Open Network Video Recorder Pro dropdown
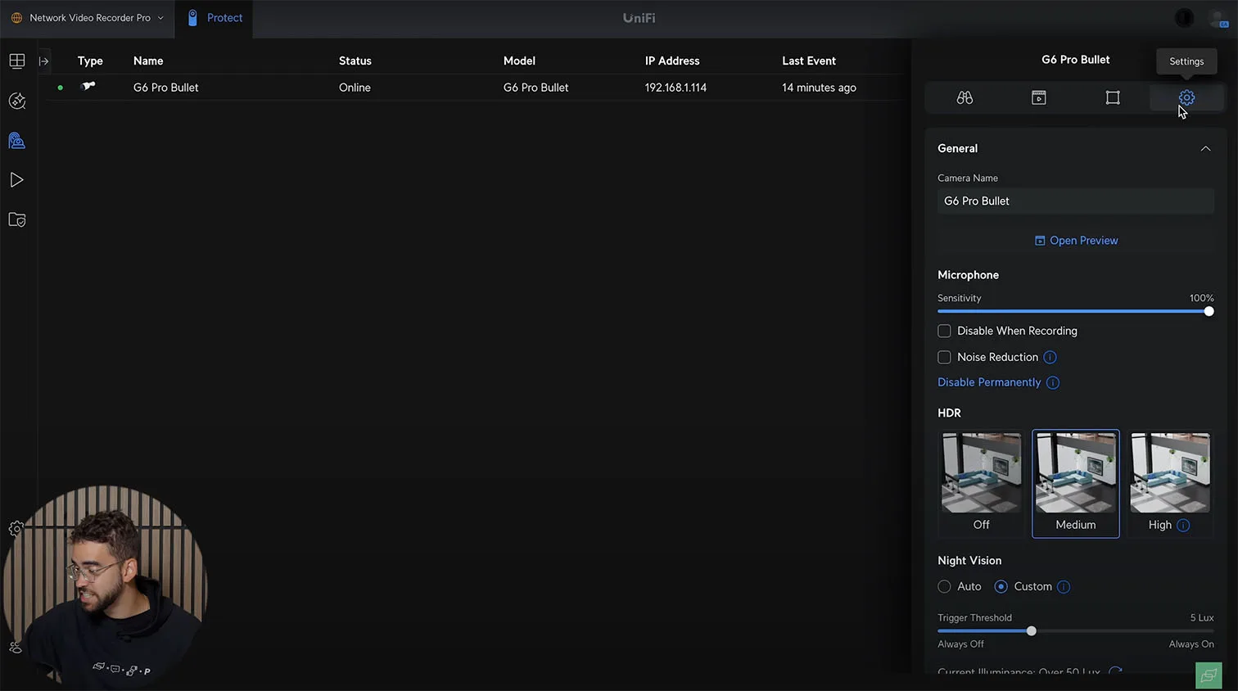1238x691 pixels. click(87, 18)
